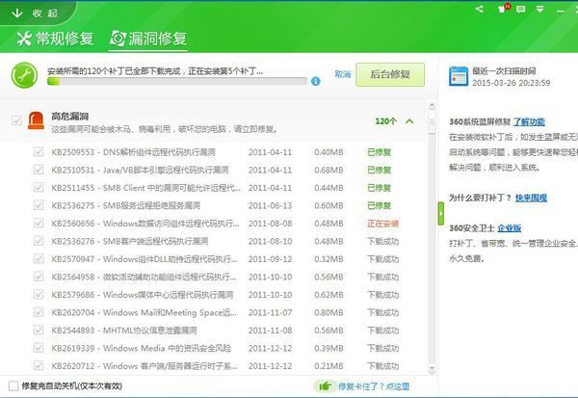
Task: Click the red alarm 高危漏洞 icon
Action: [x=37, y=121]
